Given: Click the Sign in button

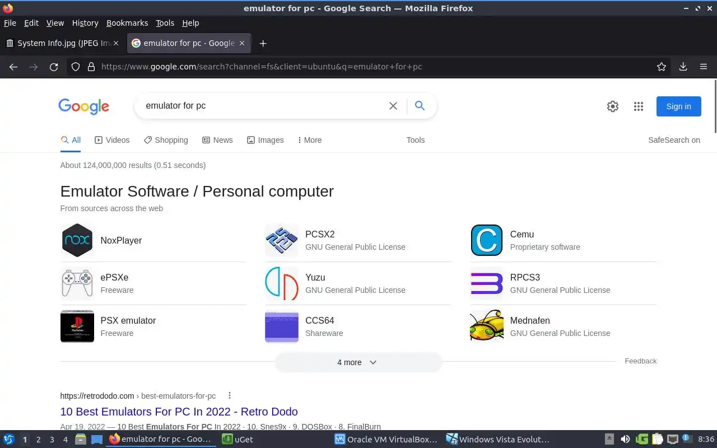Looking at the screenshot, I should pos(678,106).
